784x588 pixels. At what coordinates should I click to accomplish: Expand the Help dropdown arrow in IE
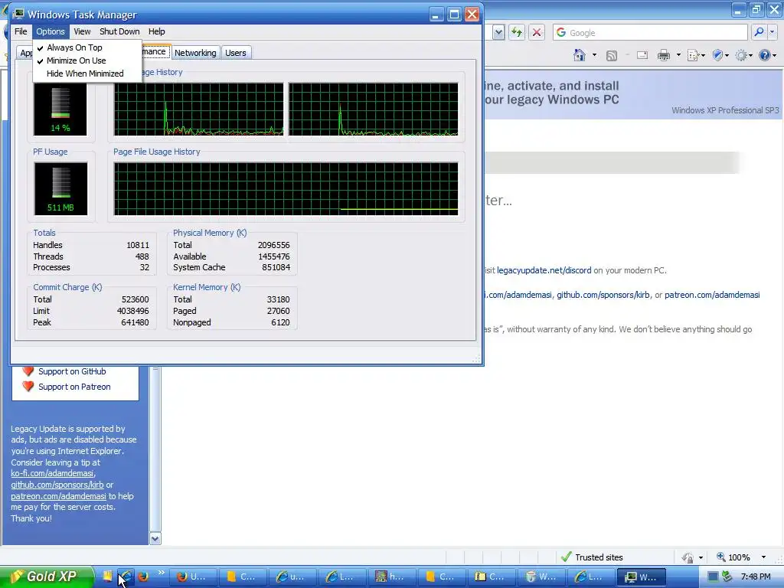pyautogui.click(x=775, y=55)
